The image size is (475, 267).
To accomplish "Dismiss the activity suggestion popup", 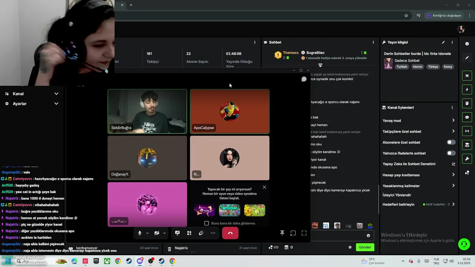I will coord(265,187).
